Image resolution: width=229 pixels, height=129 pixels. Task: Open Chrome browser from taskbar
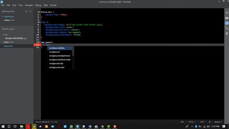click(102, 126)
